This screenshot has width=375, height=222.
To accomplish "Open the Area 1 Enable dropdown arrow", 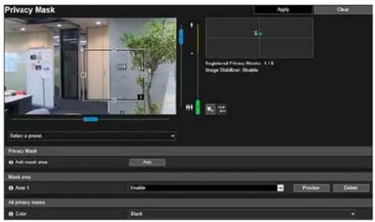I will (x=280, y=188).
